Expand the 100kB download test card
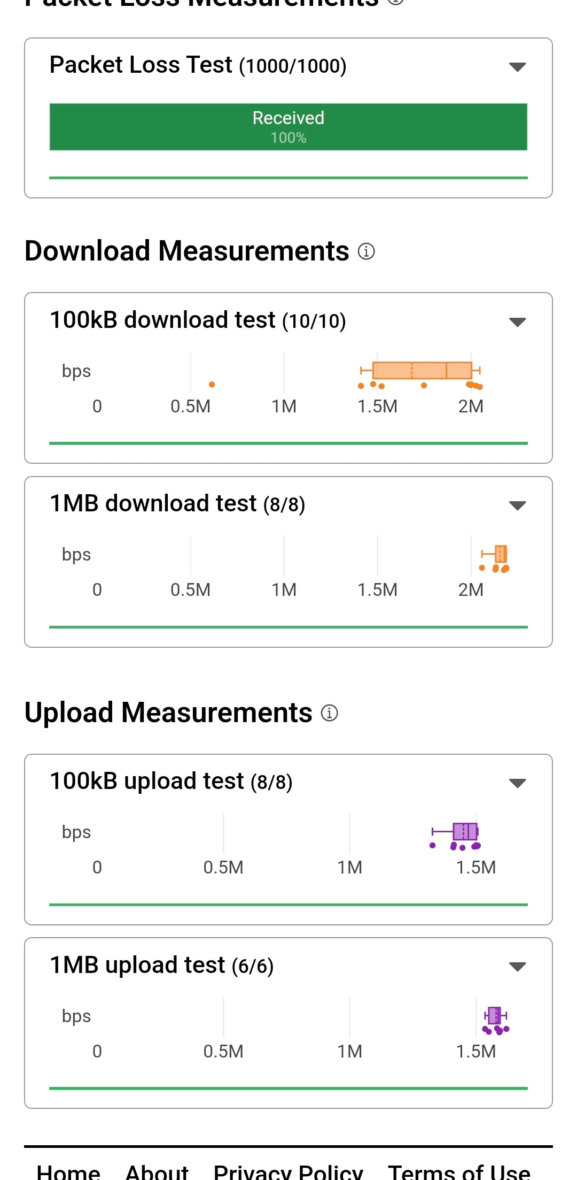The image size is (577, 1180). [517, 322]
